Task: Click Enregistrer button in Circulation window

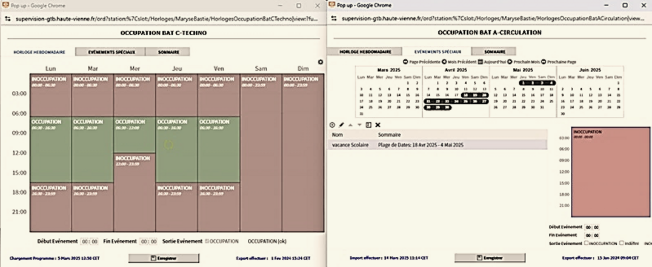Action: pos(490,258)
